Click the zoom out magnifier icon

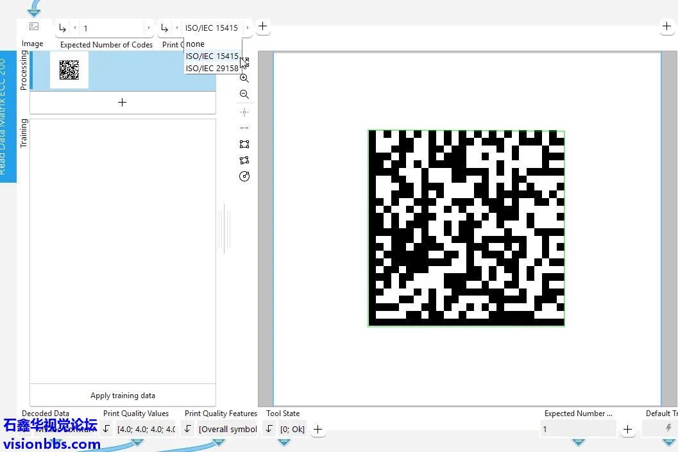click(244, 94)
